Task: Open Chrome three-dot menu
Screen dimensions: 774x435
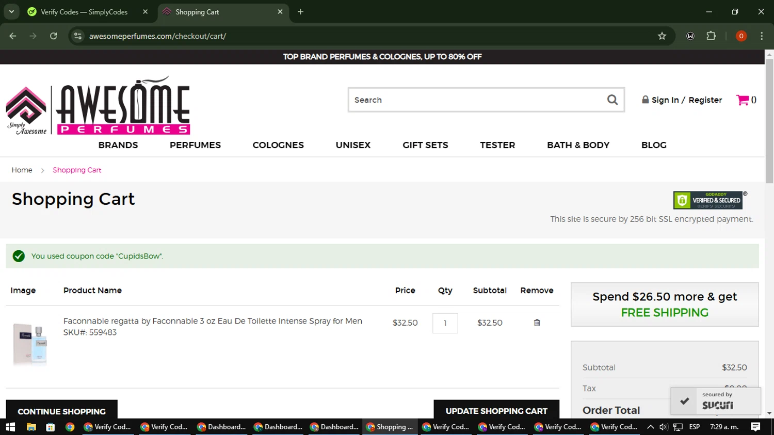Action: (762, 36)
